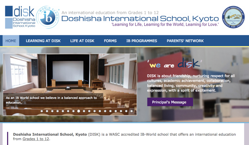Open the Parents' Network page
249x145 pixels.
click(x=185, y=41)
